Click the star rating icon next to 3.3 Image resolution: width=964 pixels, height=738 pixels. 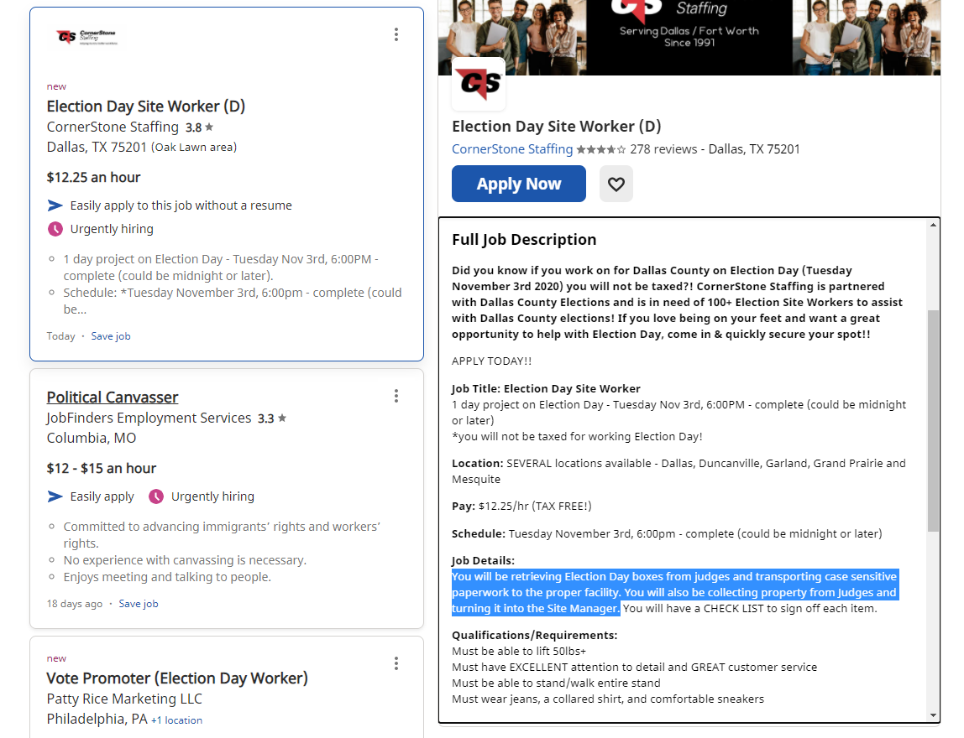click(x=282, y=418)
